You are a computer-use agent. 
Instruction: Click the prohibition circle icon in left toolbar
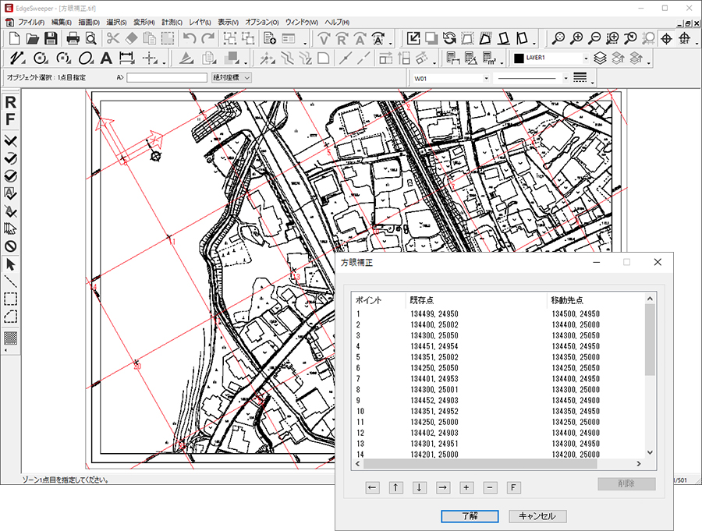(11, 246)
